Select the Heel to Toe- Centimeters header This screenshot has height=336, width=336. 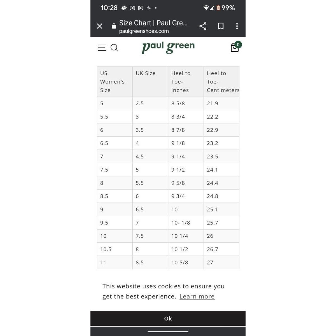click(x=221, y=82)
